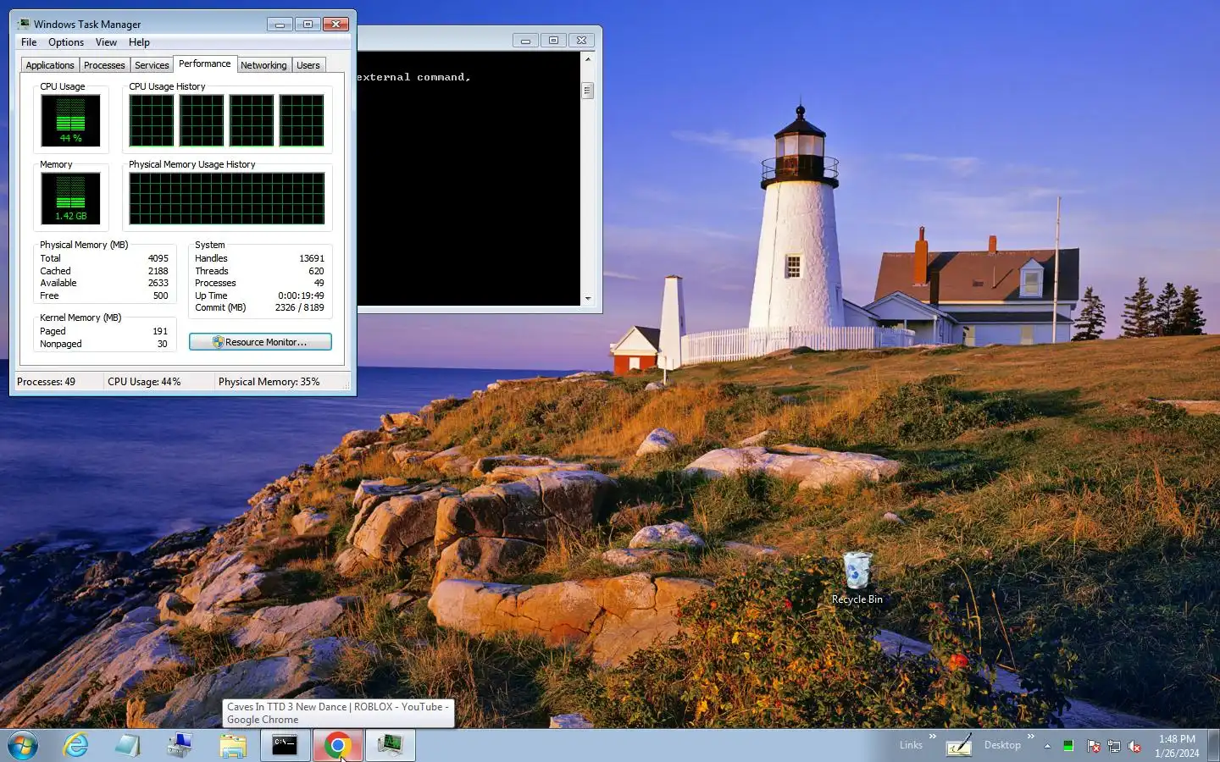Viewport: 1220px width, 762px height.
Task: Open the File menu in Task Manager
Action: [x=29, y=42]
